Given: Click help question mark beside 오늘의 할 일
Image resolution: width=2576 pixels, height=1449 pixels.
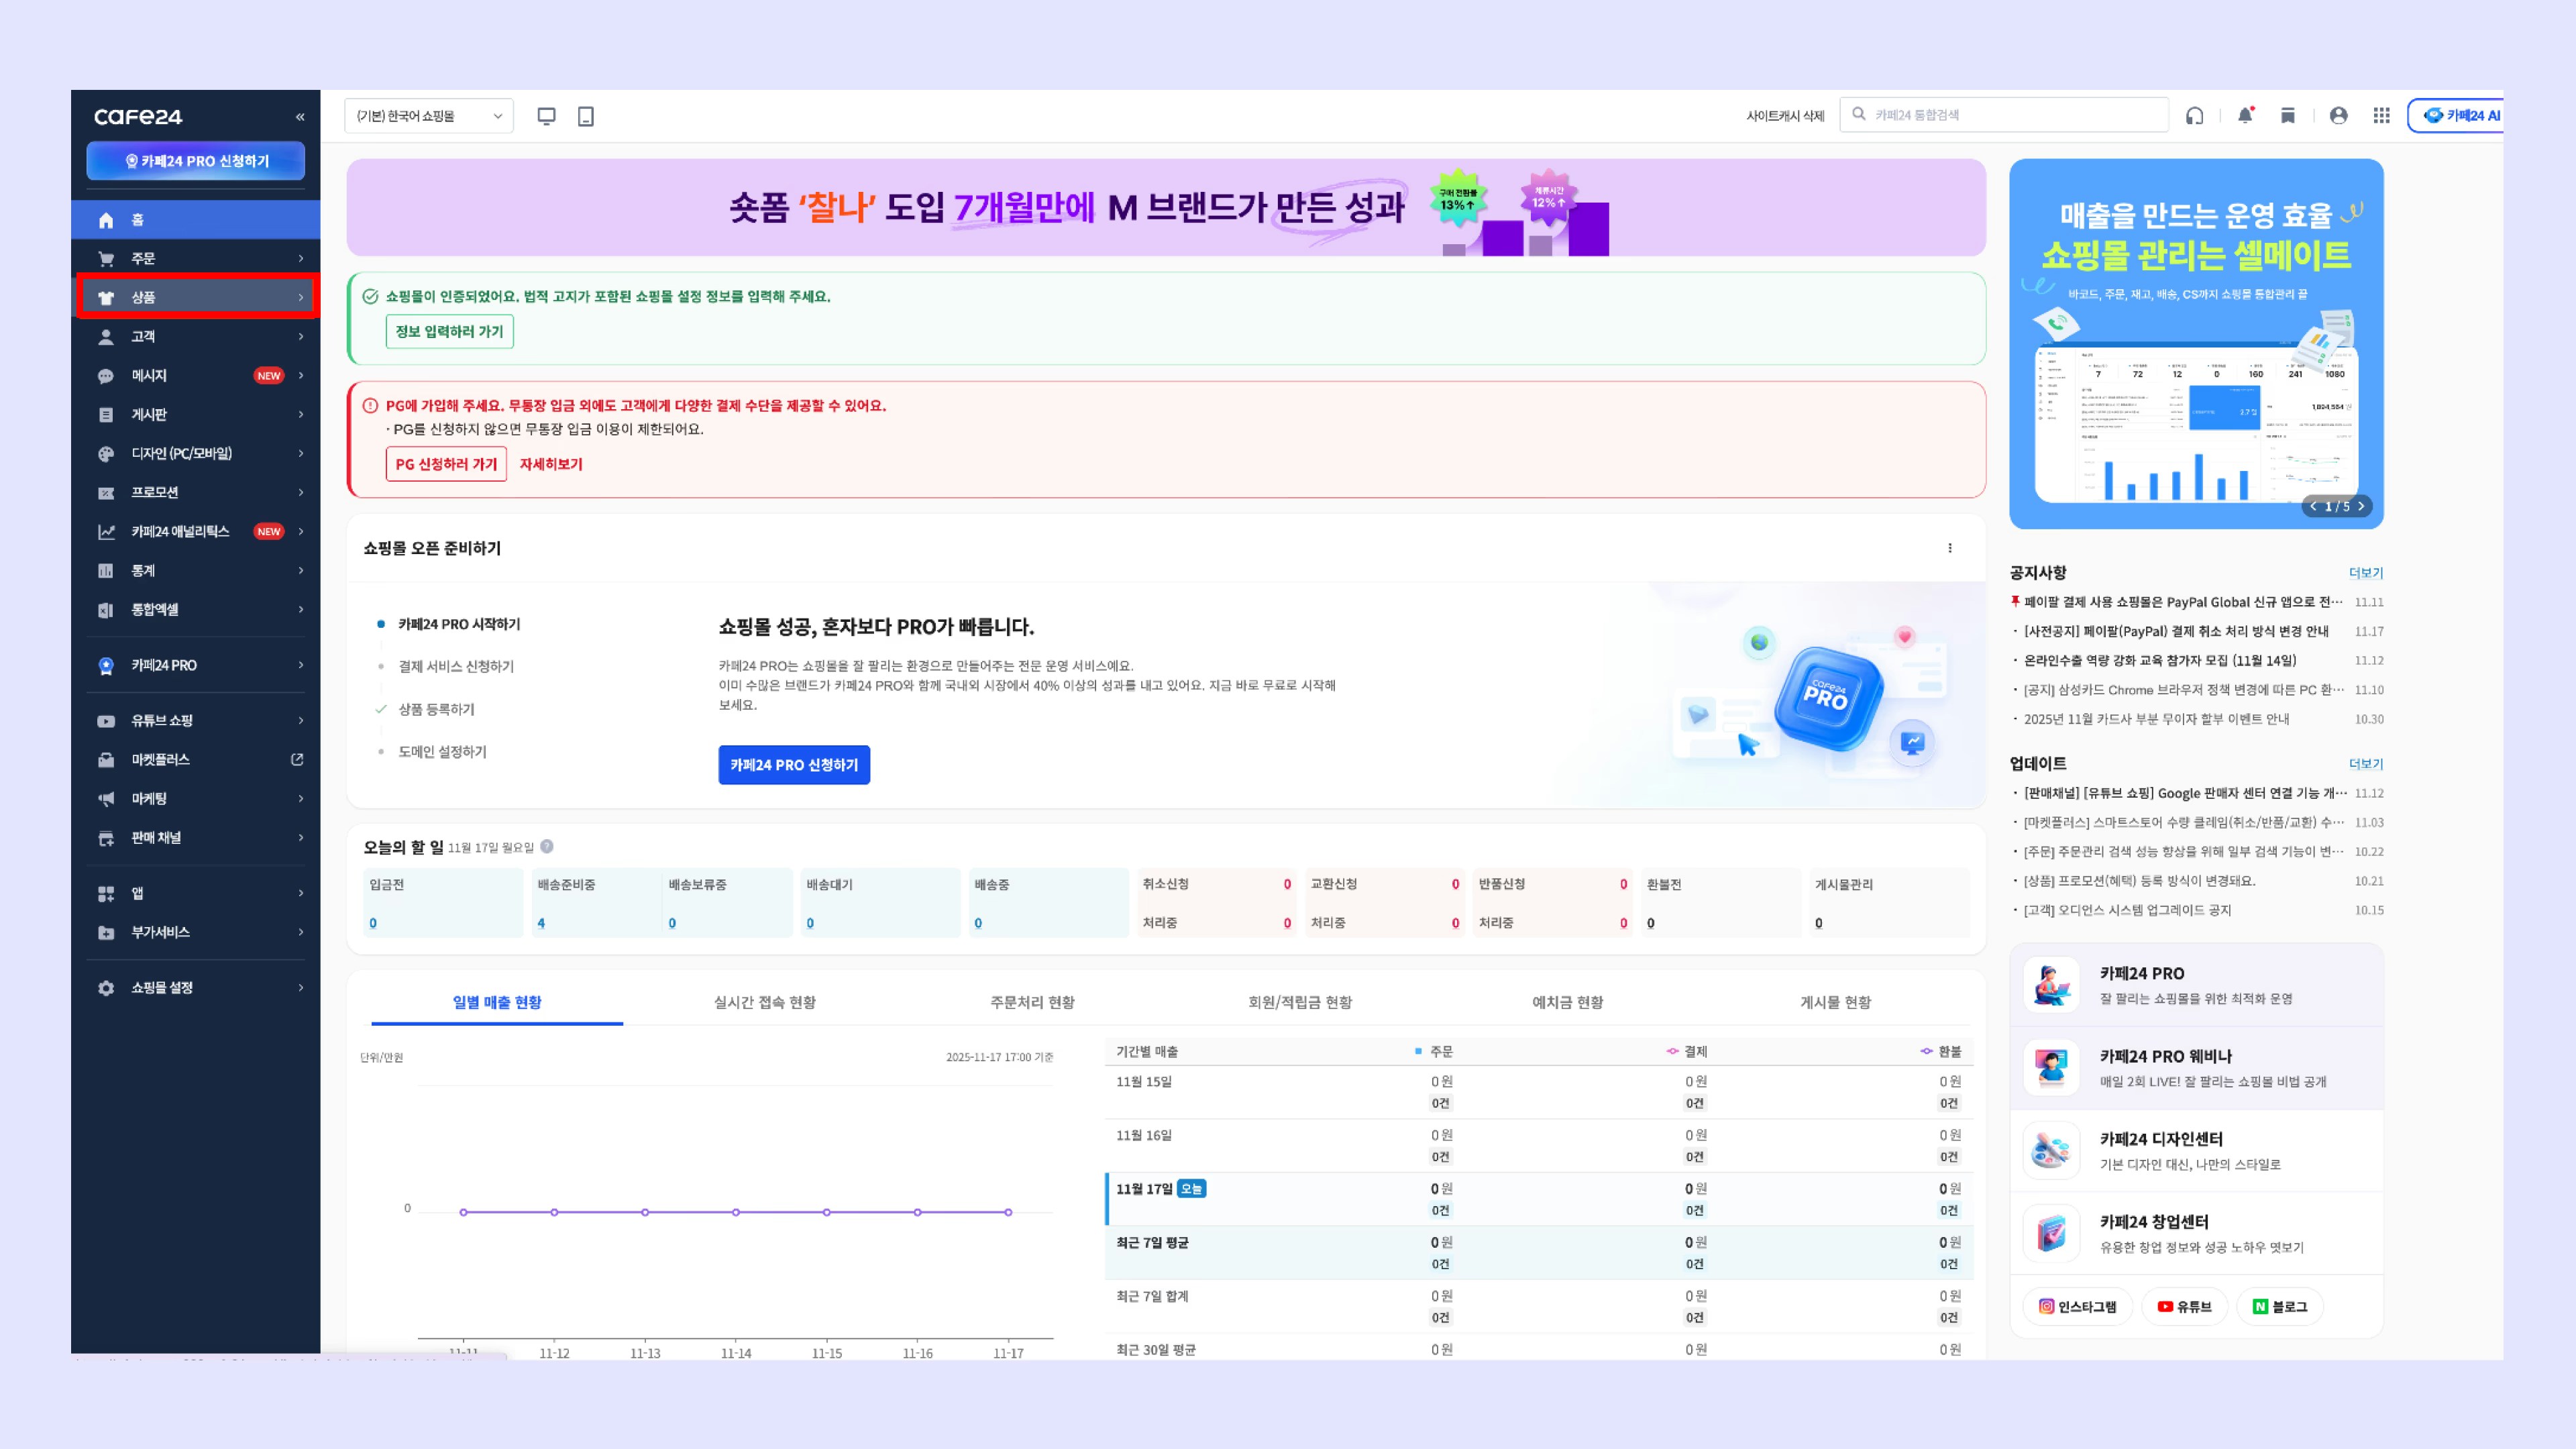Looking at the screenshot, I should 547,847.
